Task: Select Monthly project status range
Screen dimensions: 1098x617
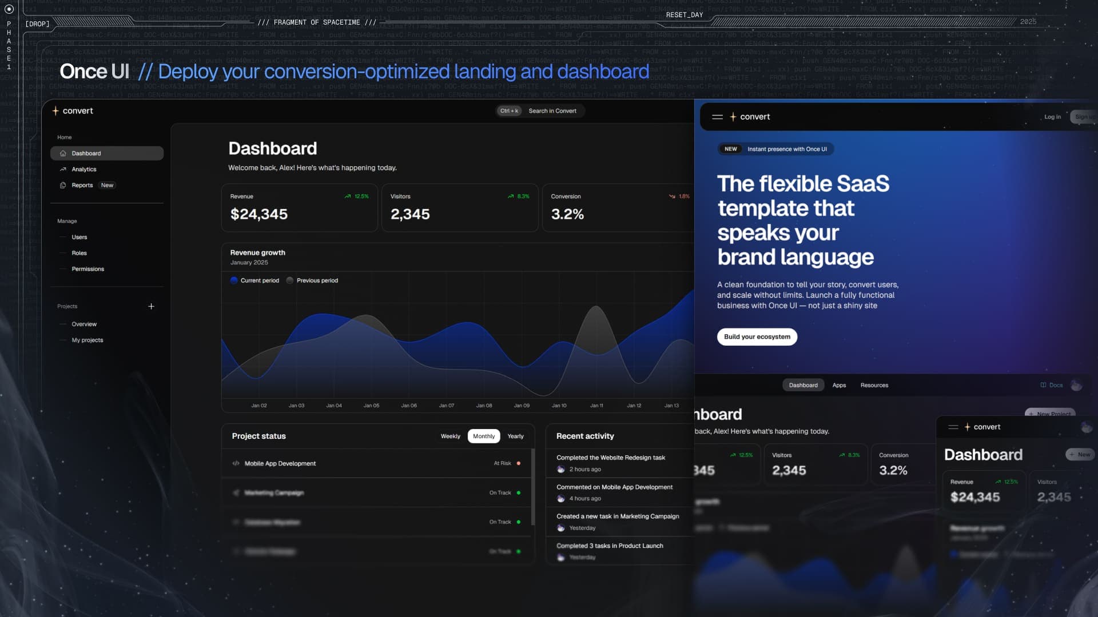Action: click(484, 436)
